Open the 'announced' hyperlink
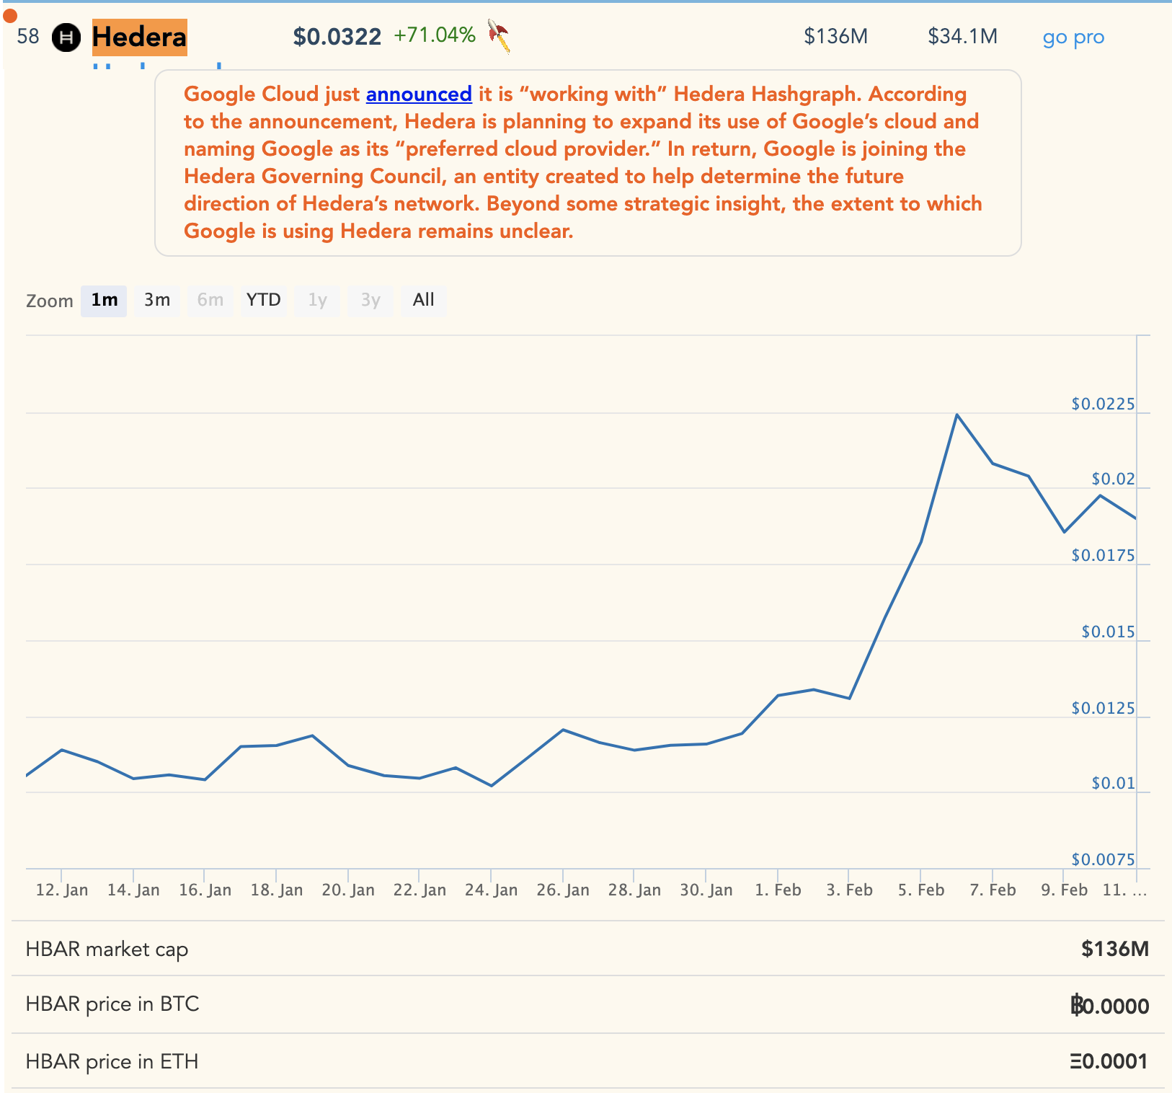This screenshot has height=1093, width=1172. [419, 94]
